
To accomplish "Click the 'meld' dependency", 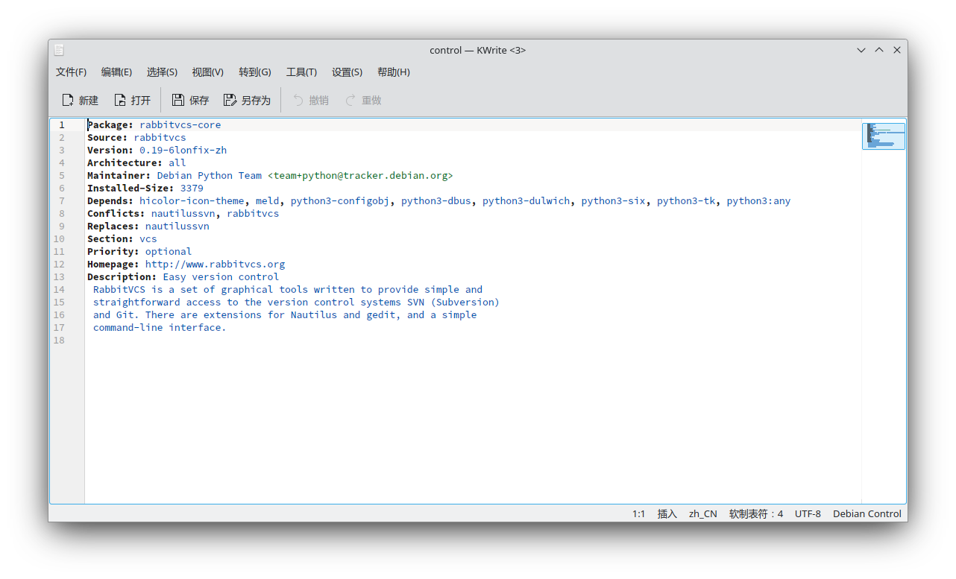I will (x=267, y=201).
